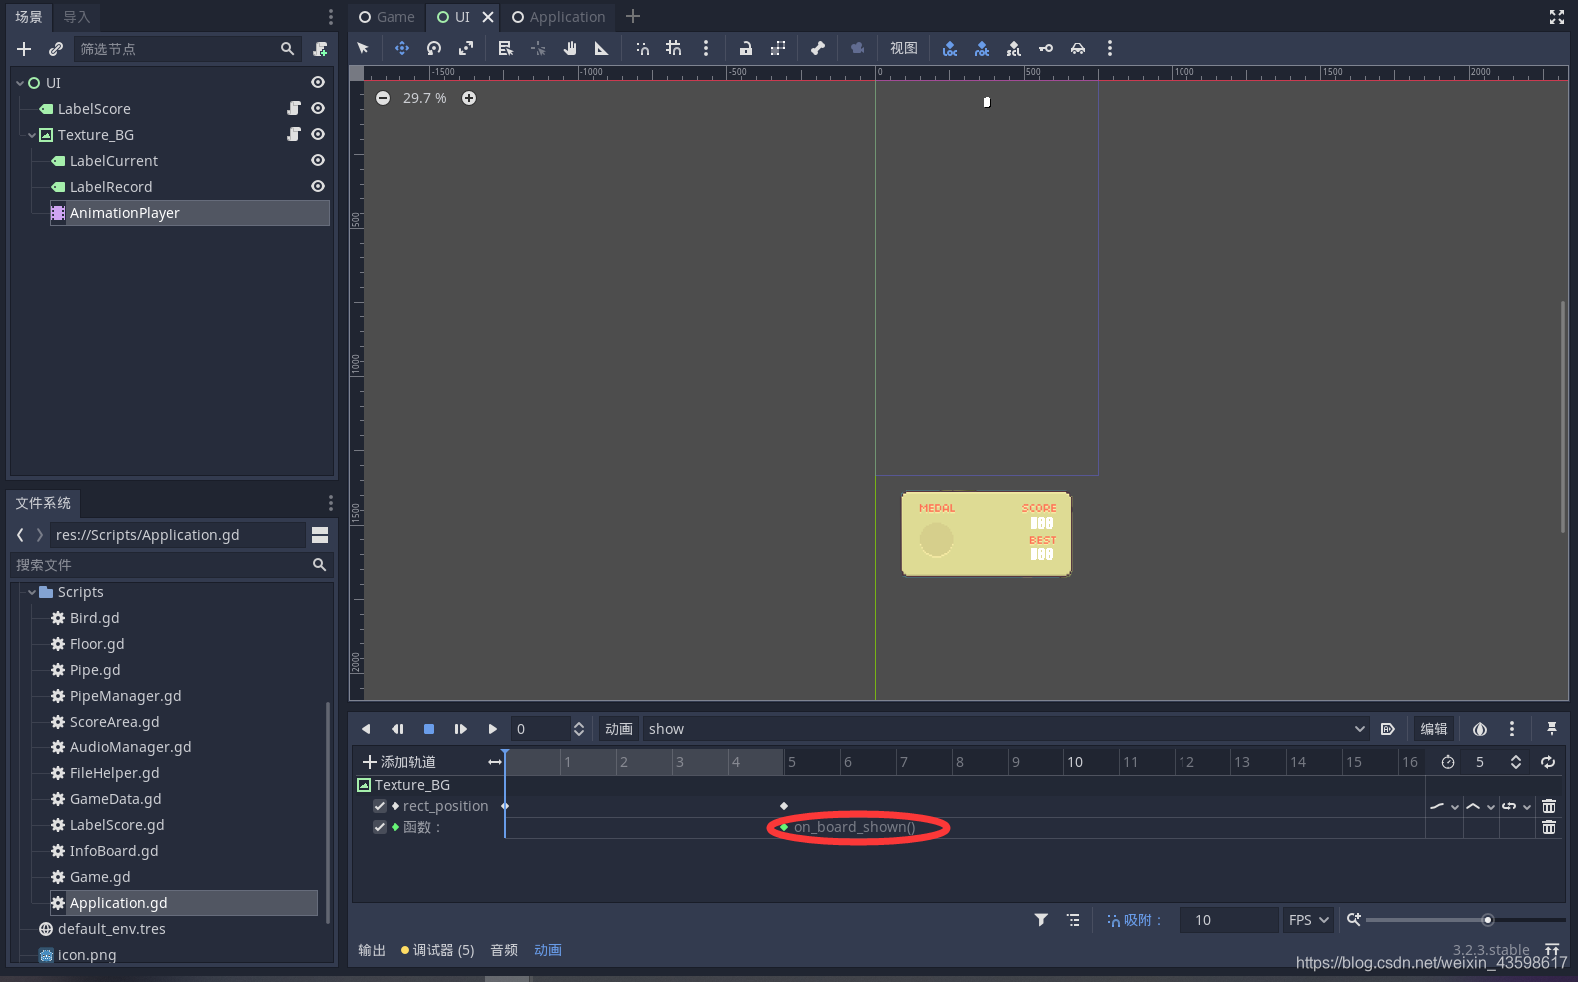The width and height of the screenshot is (1578, 982).
Task: Toggle file system split view
Action: click(320, 535)
